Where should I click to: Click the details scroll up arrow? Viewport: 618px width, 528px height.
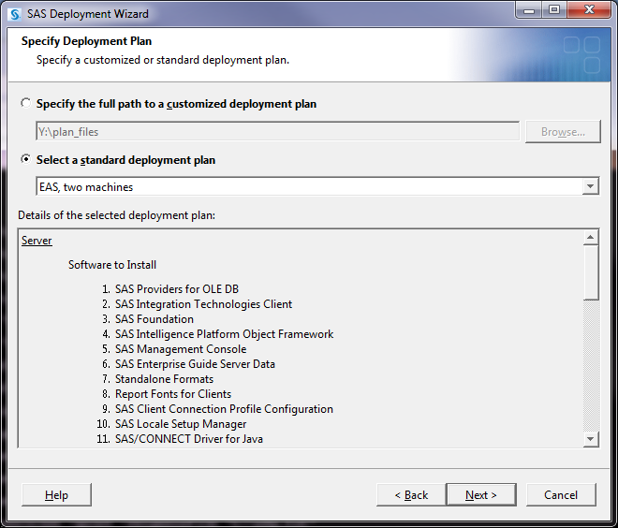591,237
